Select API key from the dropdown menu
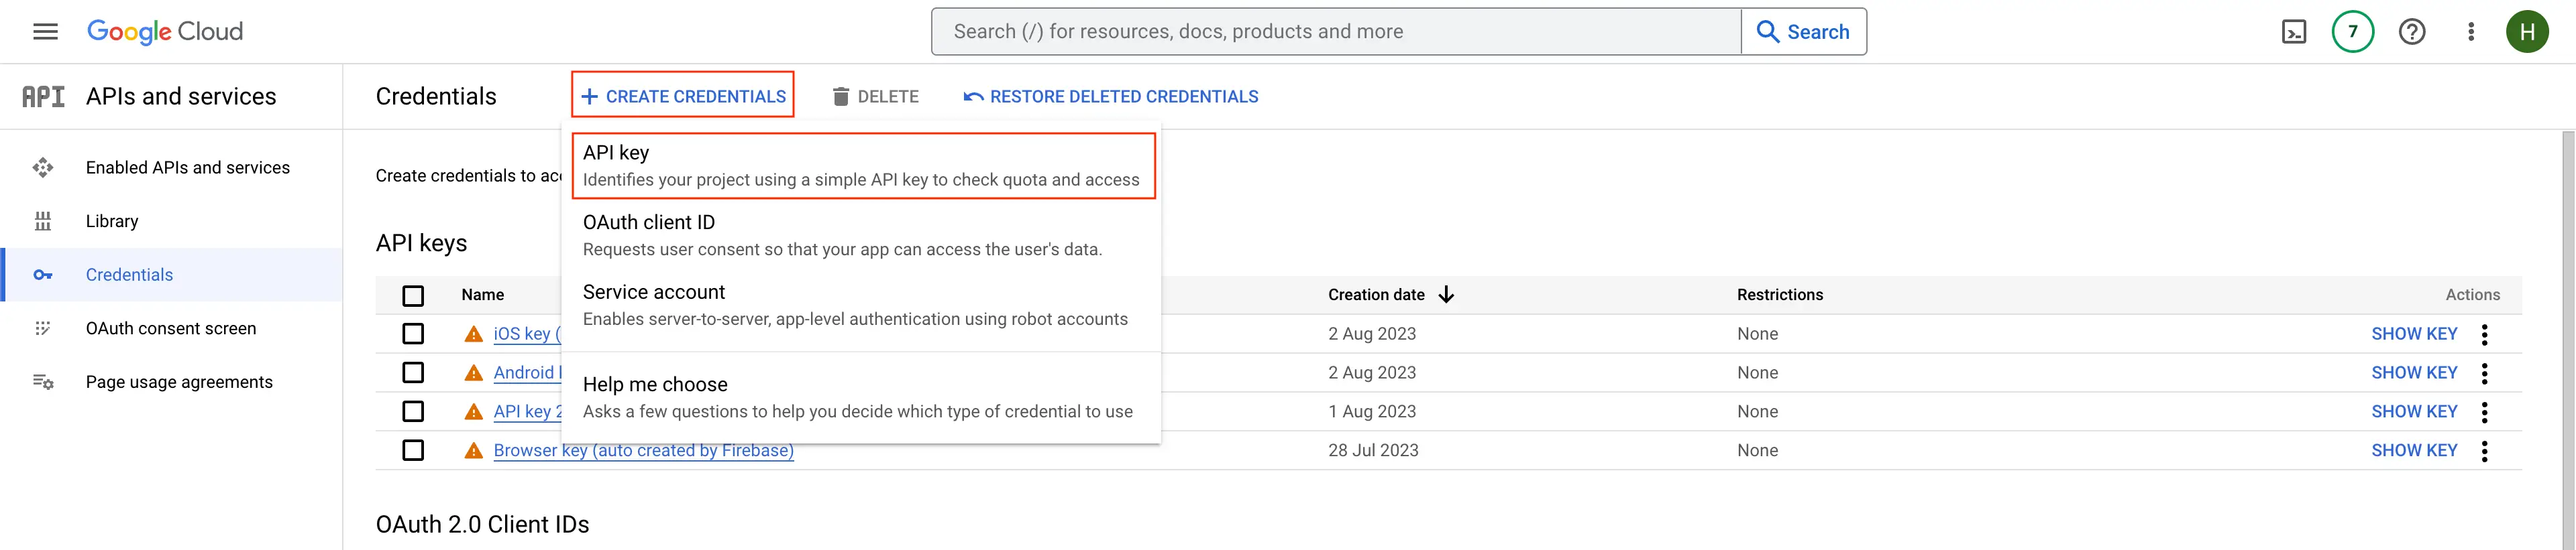2576x550 pixels. click(864, 165)
